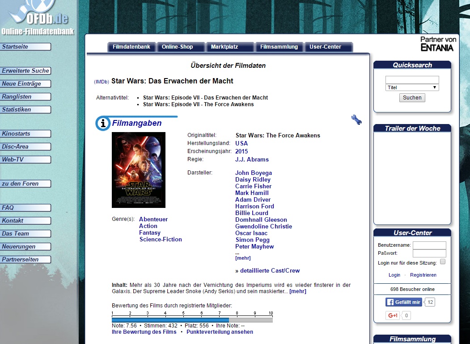Viewport: 470px width, 344px height.
Task: Open director J.J. Abrams link
Action: (x=252, y=159)
